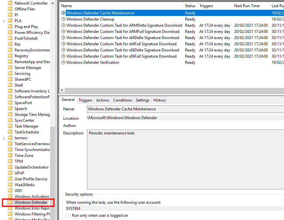Click the SharedPC folder icon
The width and height of the screenshot is (284, 220).
[10, 79]
